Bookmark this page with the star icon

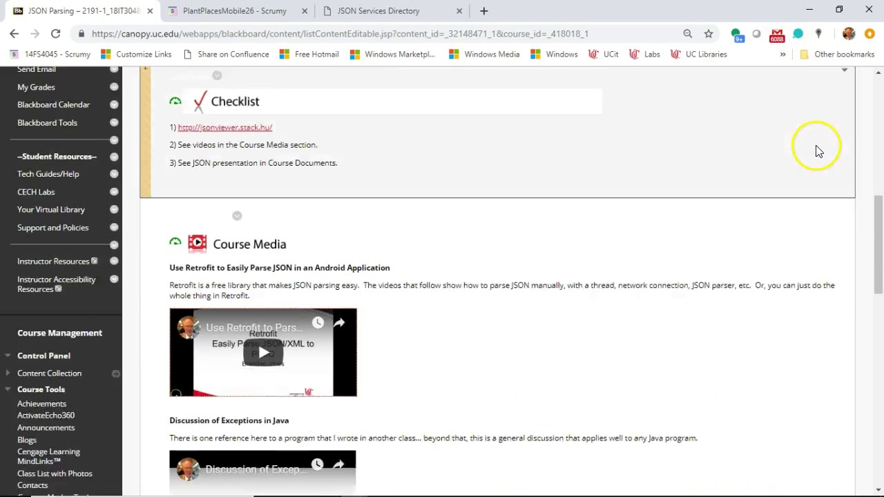click(x=709, y=33)
